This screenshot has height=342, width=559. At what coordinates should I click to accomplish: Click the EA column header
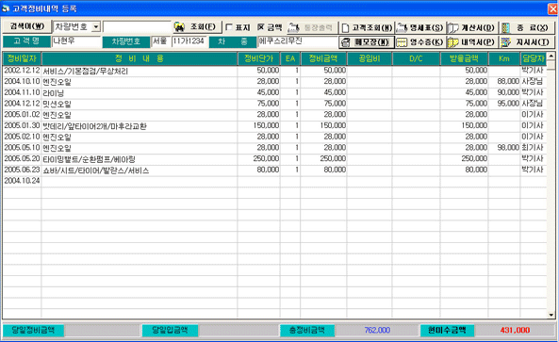(x=290, y=58)
